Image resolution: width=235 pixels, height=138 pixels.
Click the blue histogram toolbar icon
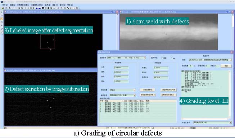pos(37,8)
